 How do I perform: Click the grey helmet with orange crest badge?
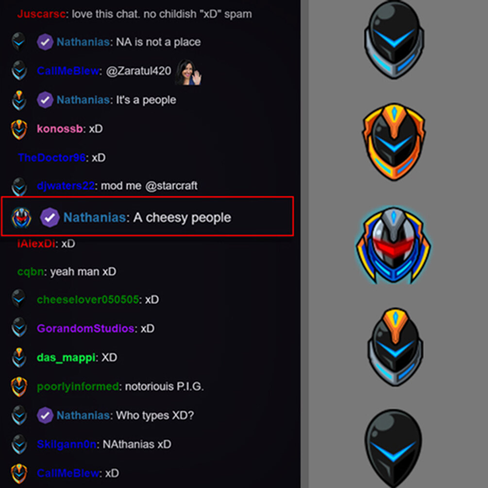point(395,347)
